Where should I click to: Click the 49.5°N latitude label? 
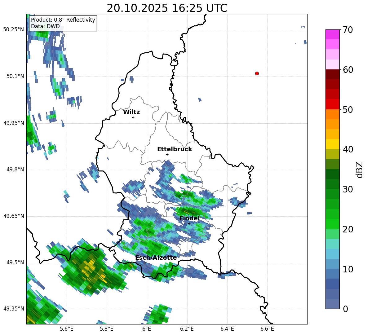pyautogui.click(x=15, y=262)
